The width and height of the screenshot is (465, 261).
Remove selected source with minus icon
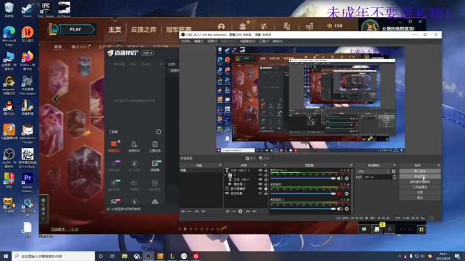click(234, 211)
